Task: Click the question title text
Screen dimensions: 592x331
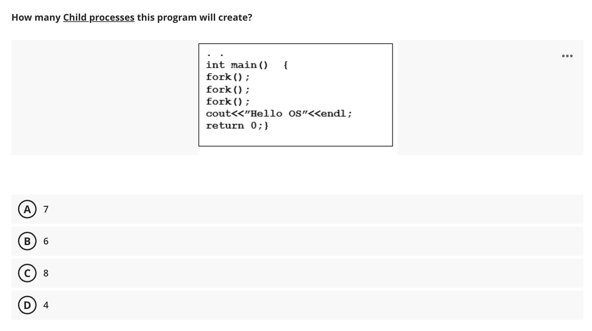Action: 132,17
